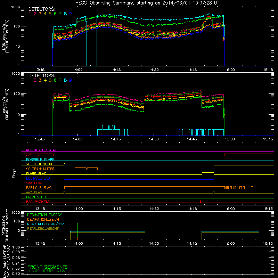Pick orange detector 3 in front segments legend

pos(40,14)
